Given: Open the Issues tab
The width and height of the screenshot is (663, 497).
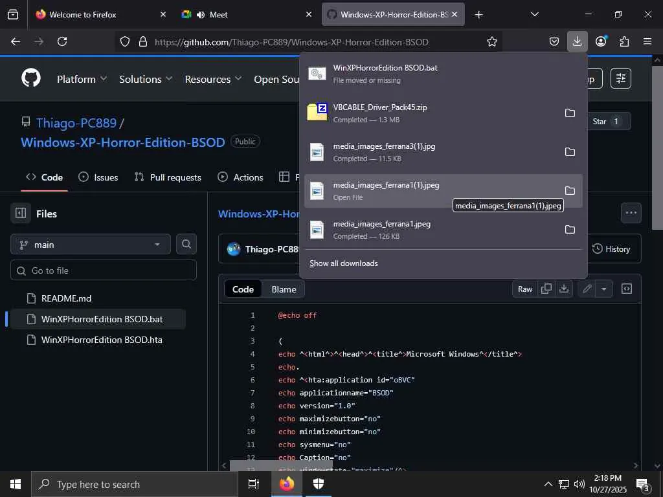Looking at the screenshot, I should pos(98,177).
